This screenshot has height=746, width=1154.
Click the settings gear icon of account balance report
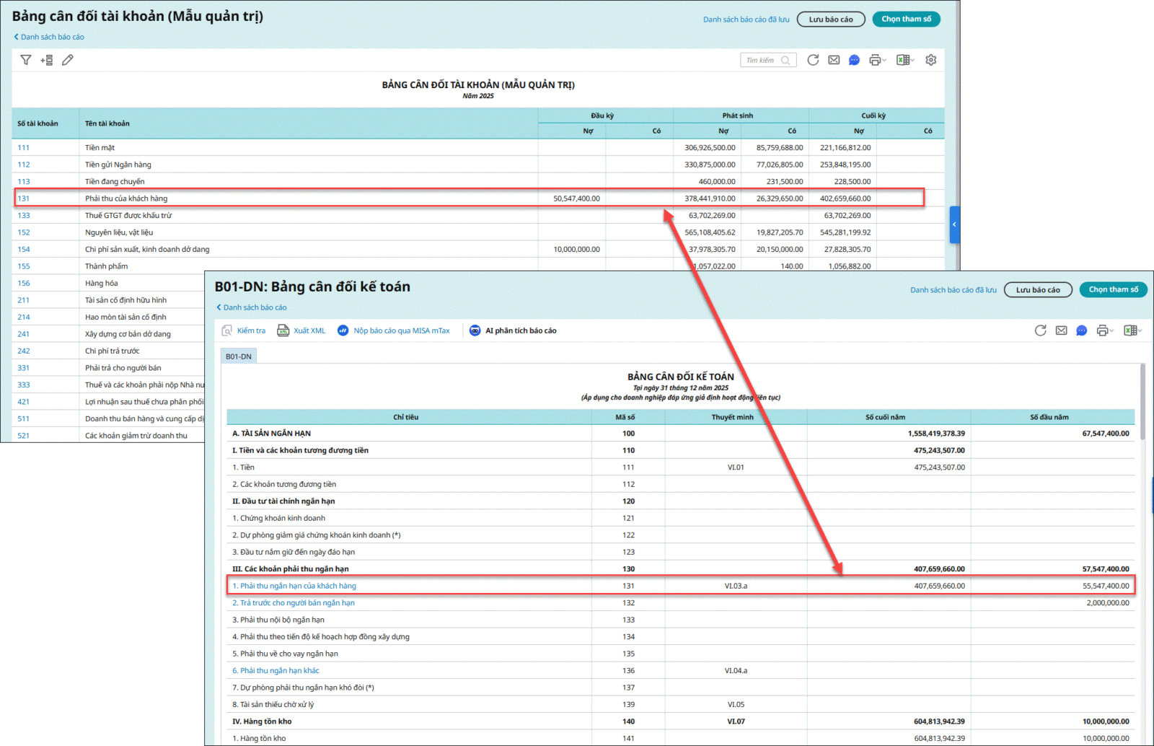pos(930,60)
